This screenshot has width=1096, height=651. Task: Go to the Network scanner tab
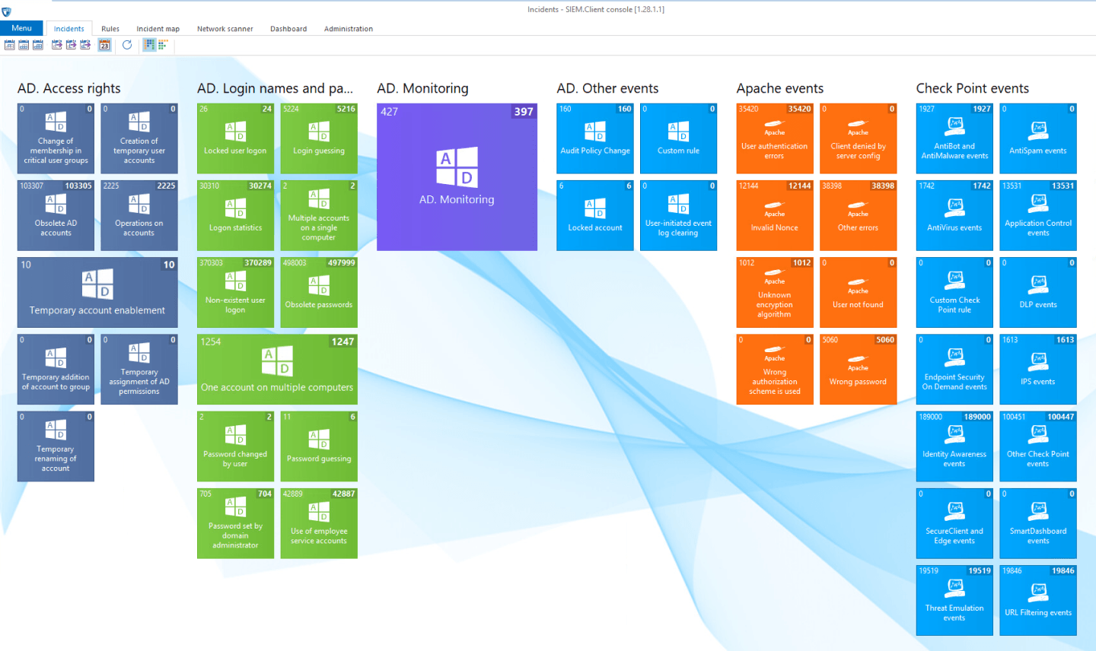[225, 29]
